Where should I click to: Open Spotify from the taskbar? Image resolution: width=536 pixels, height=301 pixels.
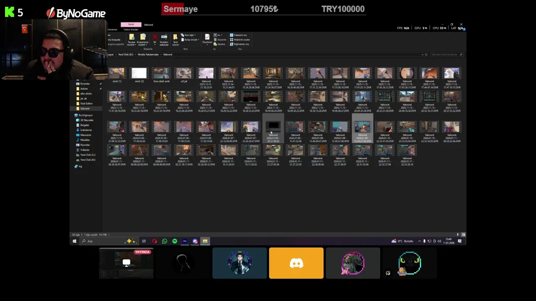click(175, 241)
